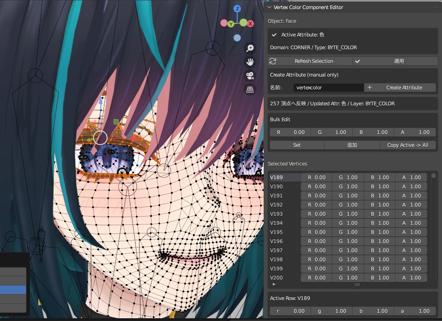Open the scroll triangle at the top of Selected Vertices

(433, 175)
